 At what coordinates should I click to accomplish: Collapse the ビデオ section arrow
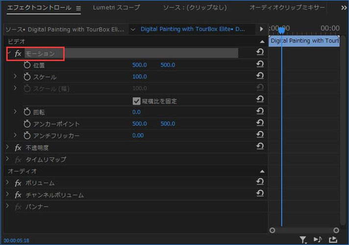click(x=262, y=42)
